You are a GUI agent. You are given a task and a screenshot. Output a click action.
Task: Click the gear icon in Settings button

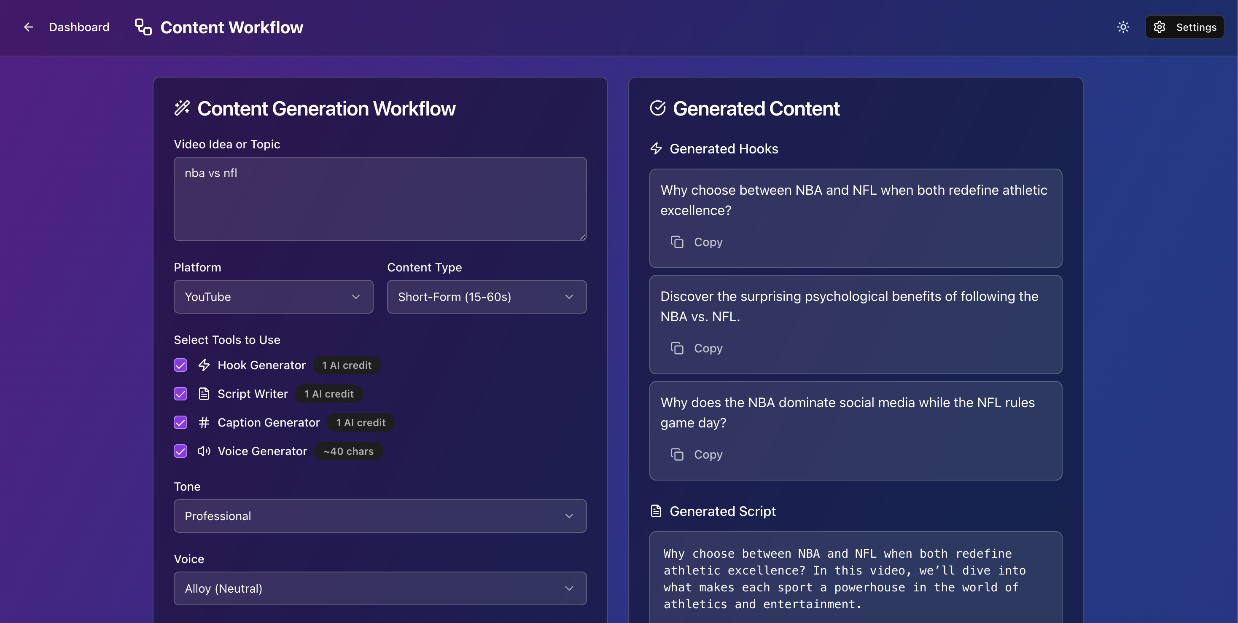[x=1159, y=27]
